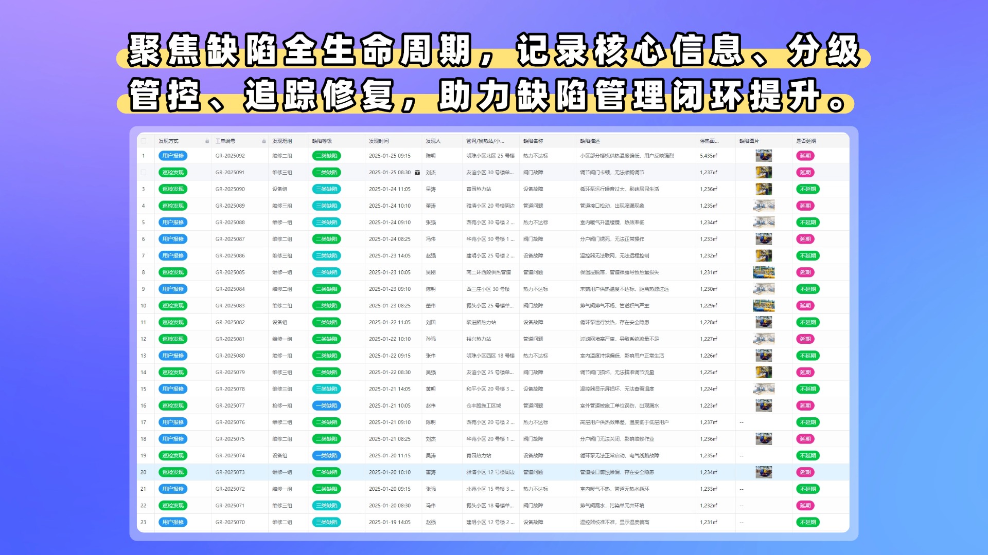Sort by 缺陷等级 column header
This screenshot has height=555, width=988.
(322, 141)
